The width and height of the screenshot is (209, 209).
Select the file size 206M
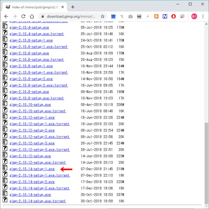[x=120, y=104]
